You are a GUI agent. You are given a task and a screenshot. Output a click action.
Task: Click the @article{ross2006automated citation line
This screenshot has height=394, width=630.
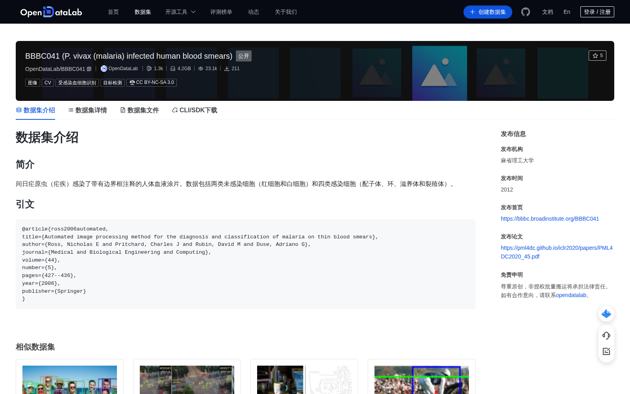pos(65,229)
